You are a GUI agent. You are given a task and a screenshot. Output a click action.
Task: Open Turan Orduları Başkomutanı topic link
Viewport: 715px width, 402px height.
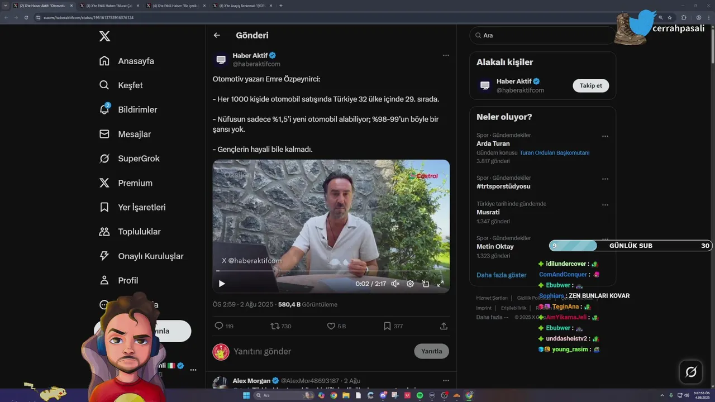point(555,152)
